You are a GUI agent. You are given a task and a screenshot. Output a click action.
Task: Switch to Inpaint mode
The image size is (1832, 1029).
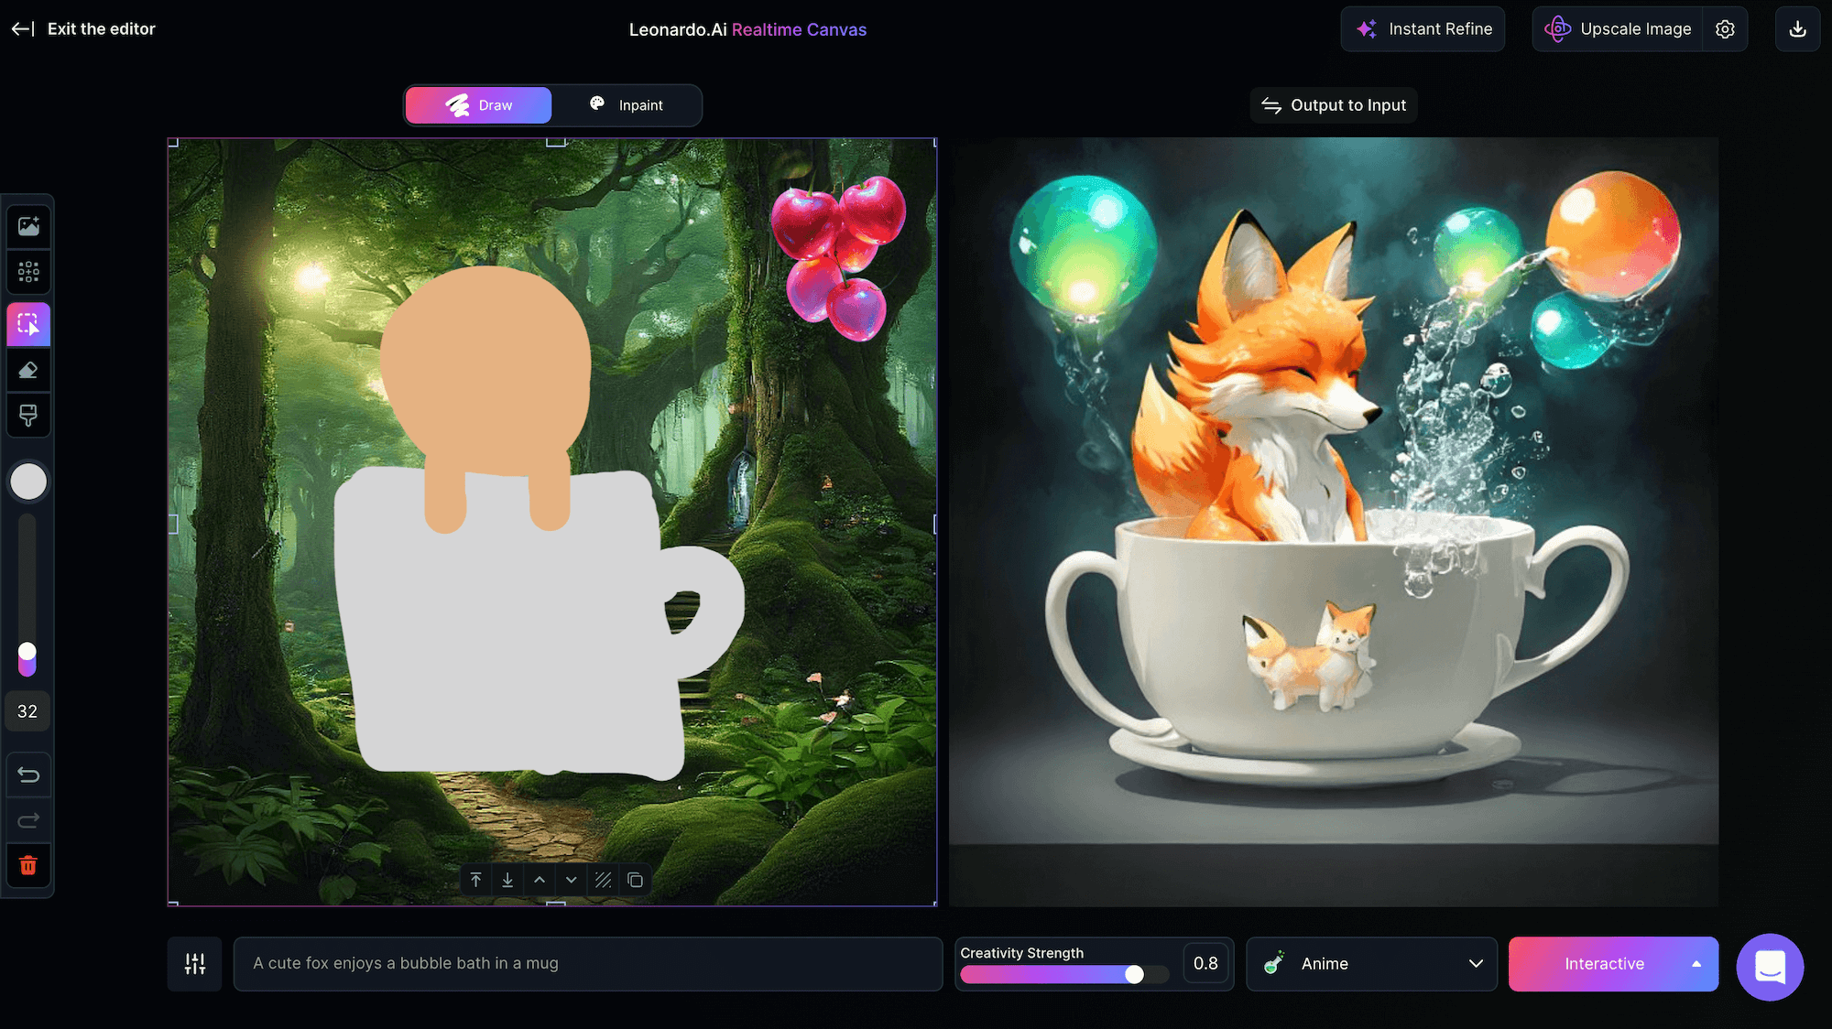(x=627, y=105)
